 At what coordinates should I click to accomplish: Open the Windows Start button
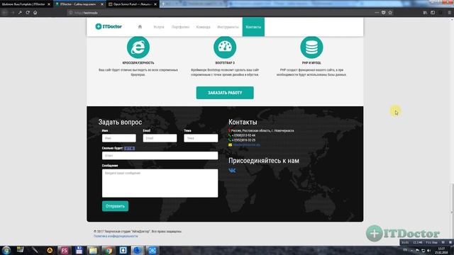point(6,250)
